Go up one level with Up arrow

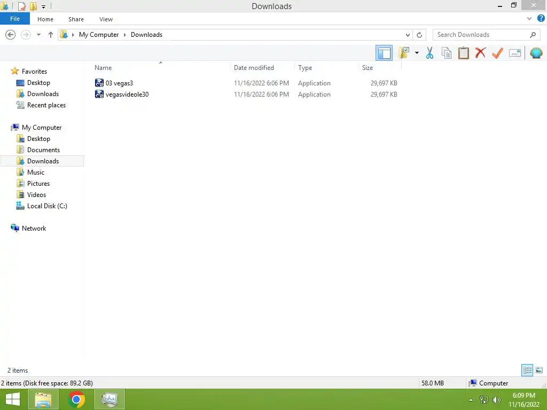tap(51, 35)
